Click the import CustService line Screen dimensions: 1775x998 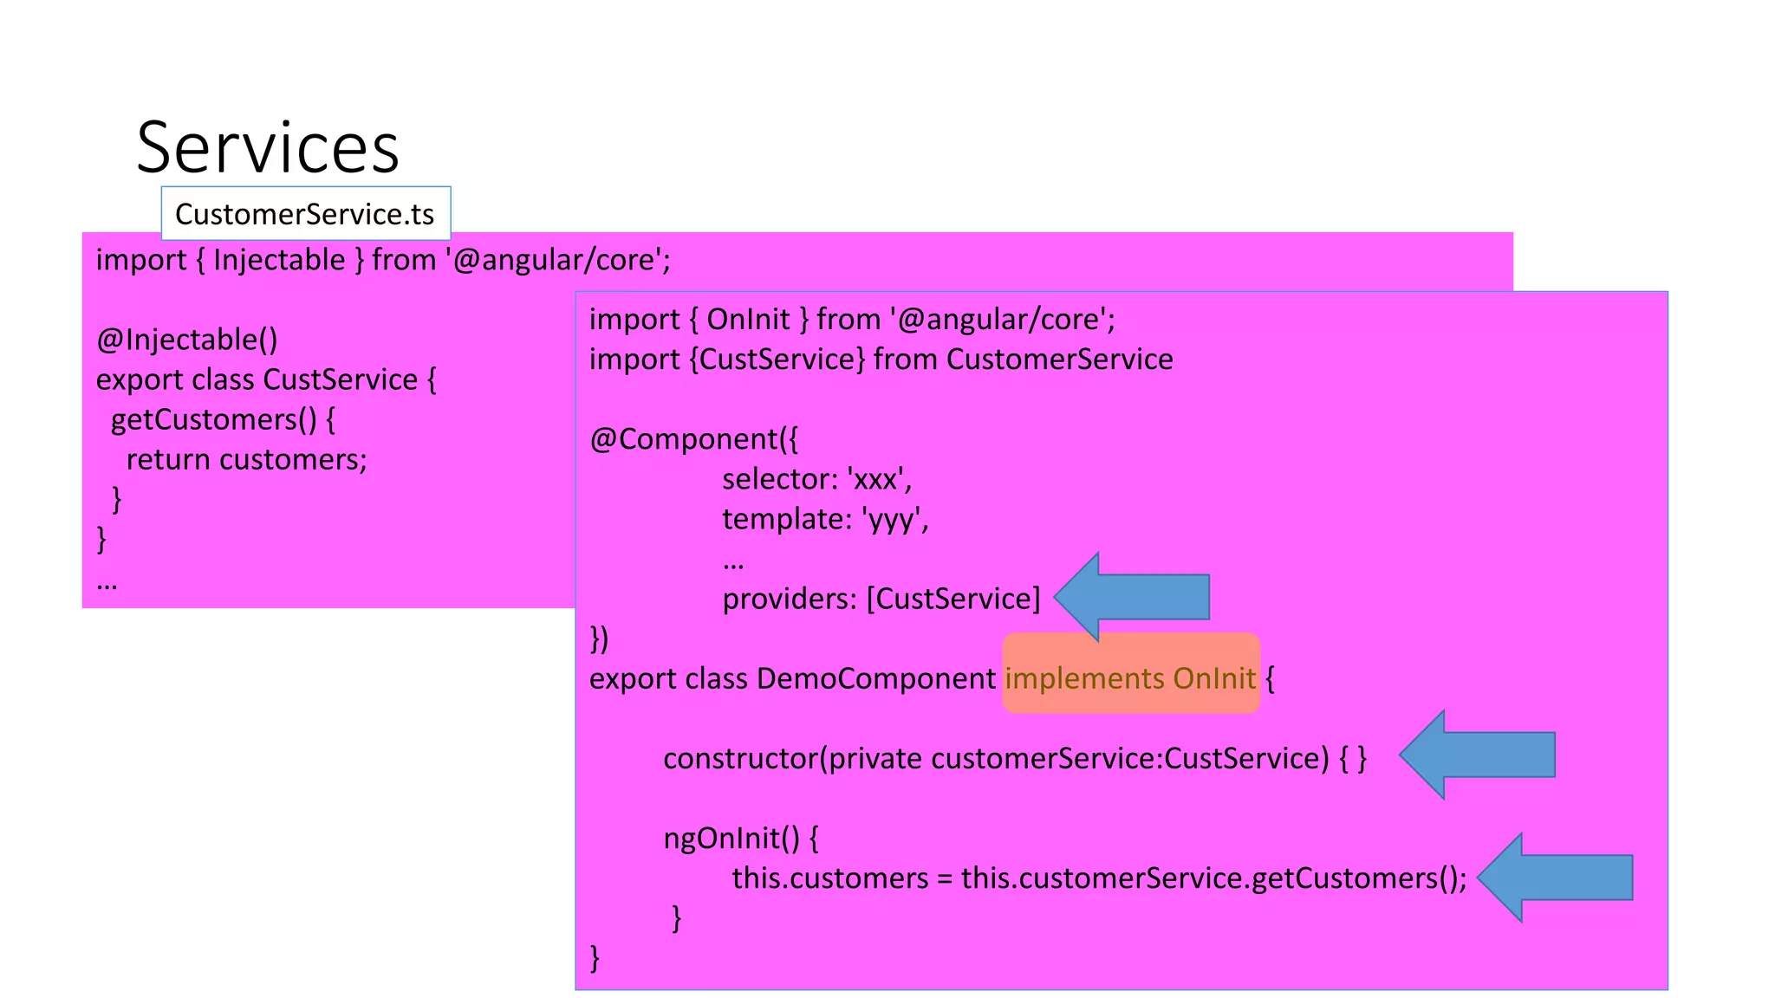[x=881, y=360]
